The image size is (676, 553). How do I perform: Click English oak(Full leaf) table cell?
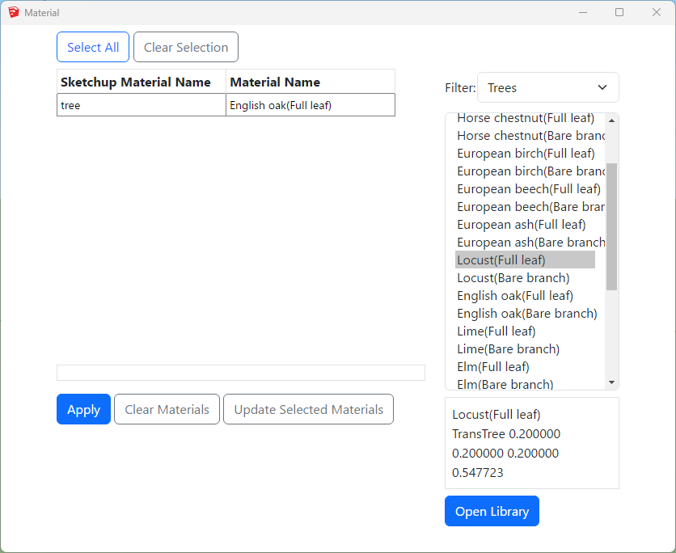point(310,105)
